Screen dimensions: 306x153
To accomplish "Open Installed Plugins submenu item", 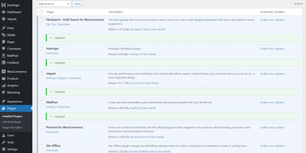I will coord(12,116).
